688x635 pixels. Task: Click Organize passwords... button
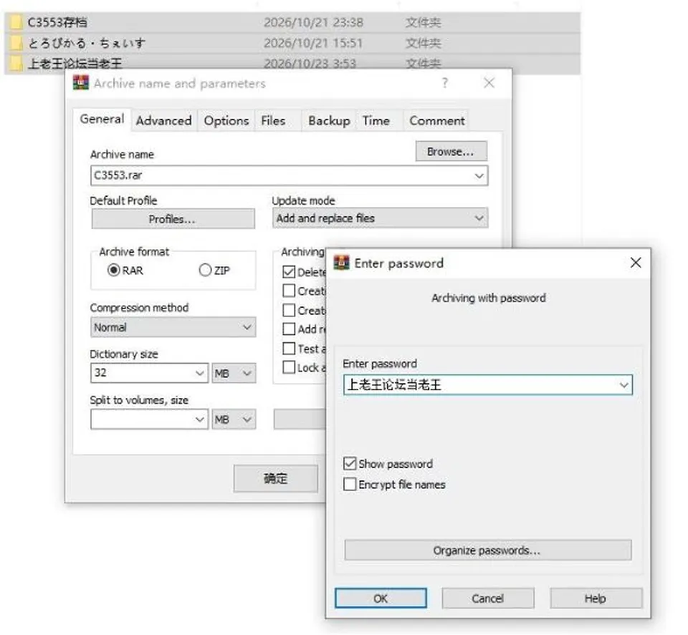tap(488, 550)
